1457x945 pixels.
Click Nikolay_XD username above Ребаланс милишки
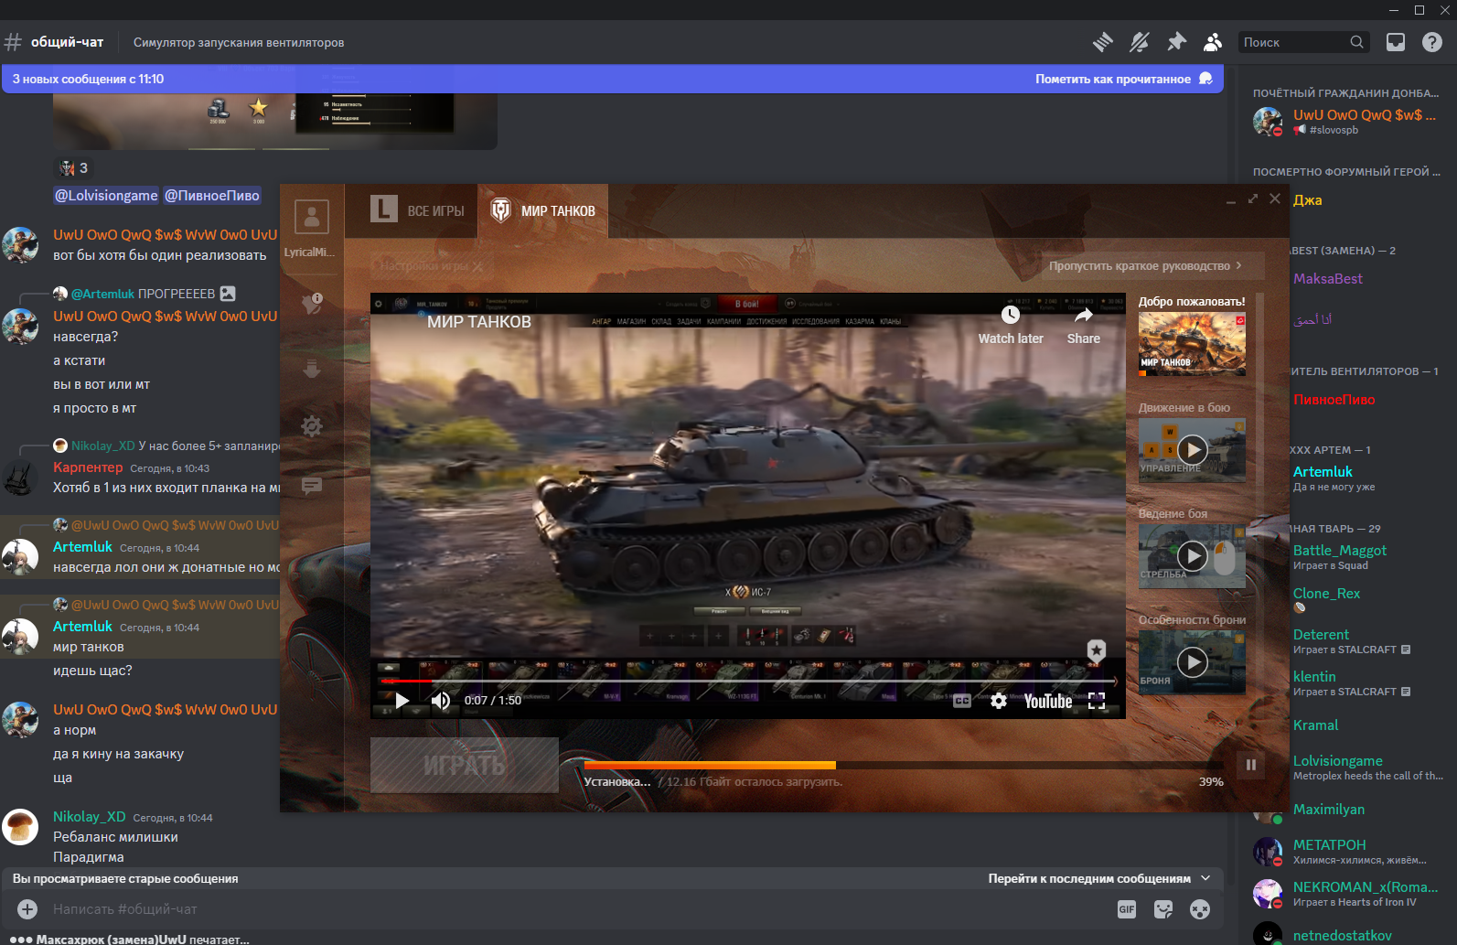click(89, 817)
